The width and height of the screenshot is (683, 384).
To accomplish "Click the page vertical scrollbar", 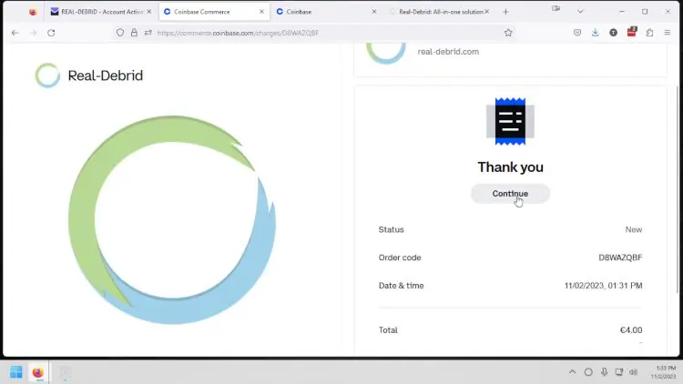I will [678, 189].
